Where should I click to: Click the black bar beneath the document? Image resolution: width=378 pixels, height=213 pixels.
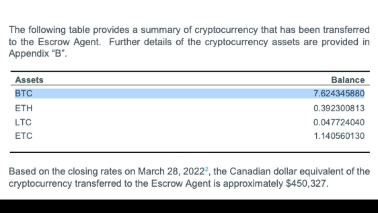[189, 206]
